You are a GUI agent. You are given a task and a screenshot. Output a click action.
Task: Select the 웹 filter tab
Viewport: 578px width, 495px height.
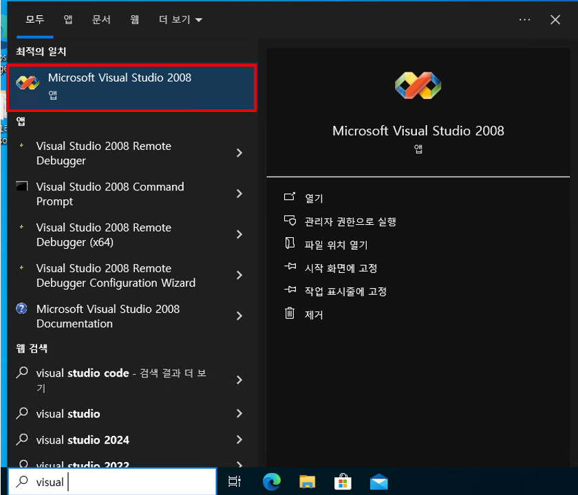click(x=134, y=20)
